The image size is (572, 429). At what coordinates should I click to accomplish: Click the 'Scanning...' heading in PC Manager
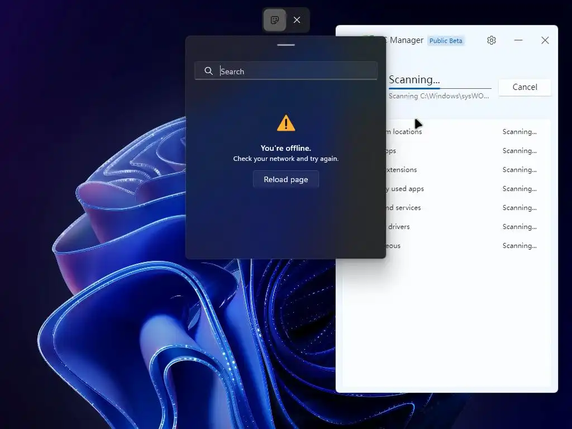point(414,79)
